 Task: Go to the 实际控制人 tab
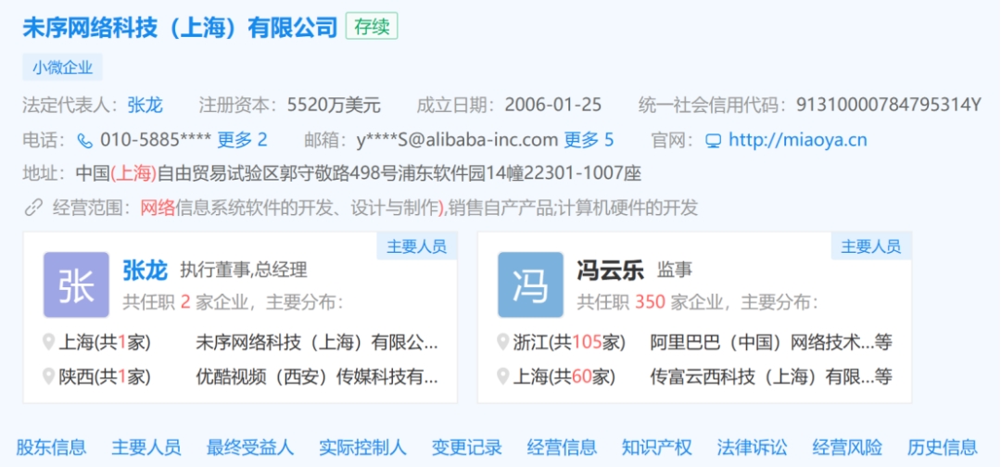pos(362,448)
